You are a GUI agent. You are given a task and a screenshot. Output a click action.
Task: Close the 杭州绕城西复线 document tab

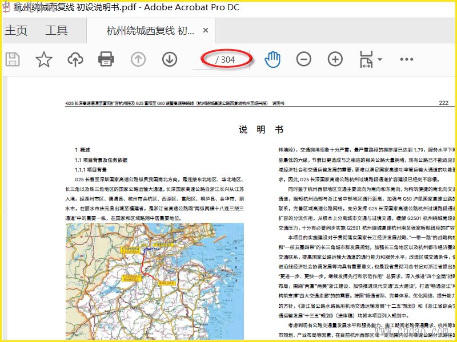[x=206, y=31]
